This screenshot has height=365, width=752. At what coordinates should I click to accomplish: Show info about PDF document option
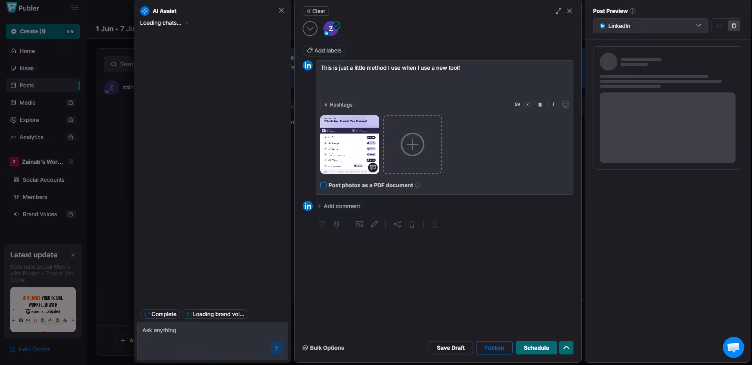418,185
